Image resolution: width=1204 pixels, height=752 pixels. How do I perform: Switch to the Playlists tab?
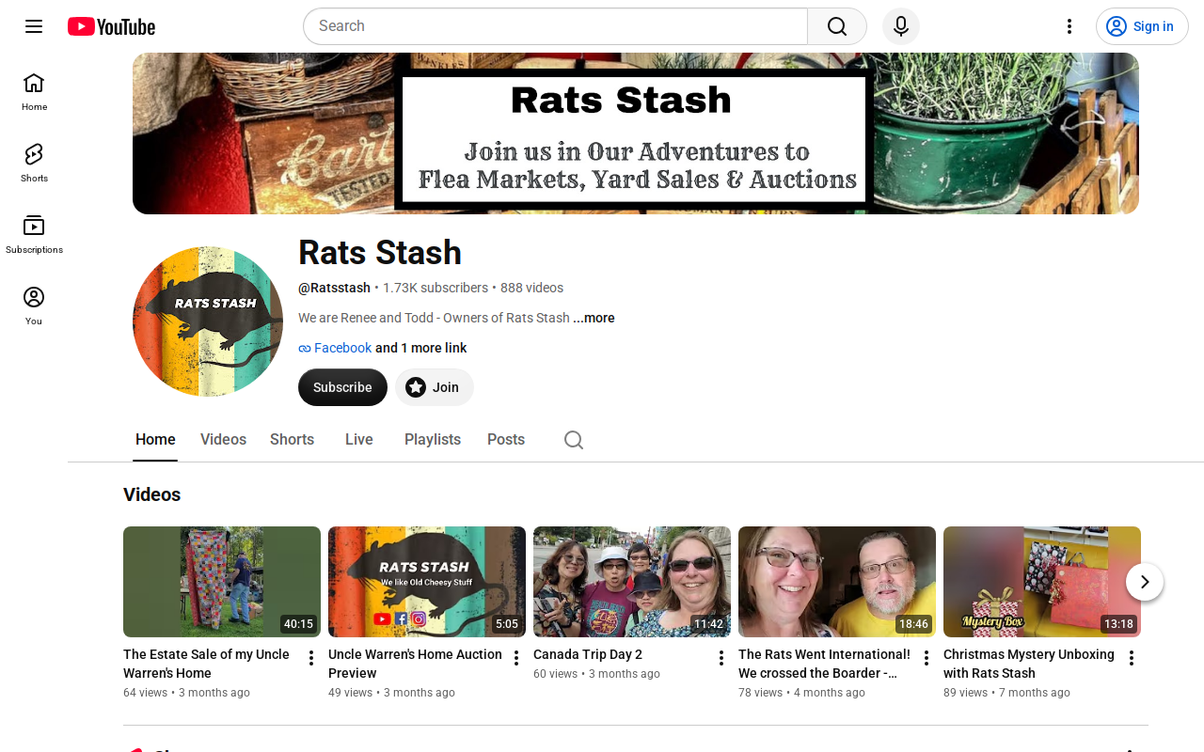433,440
